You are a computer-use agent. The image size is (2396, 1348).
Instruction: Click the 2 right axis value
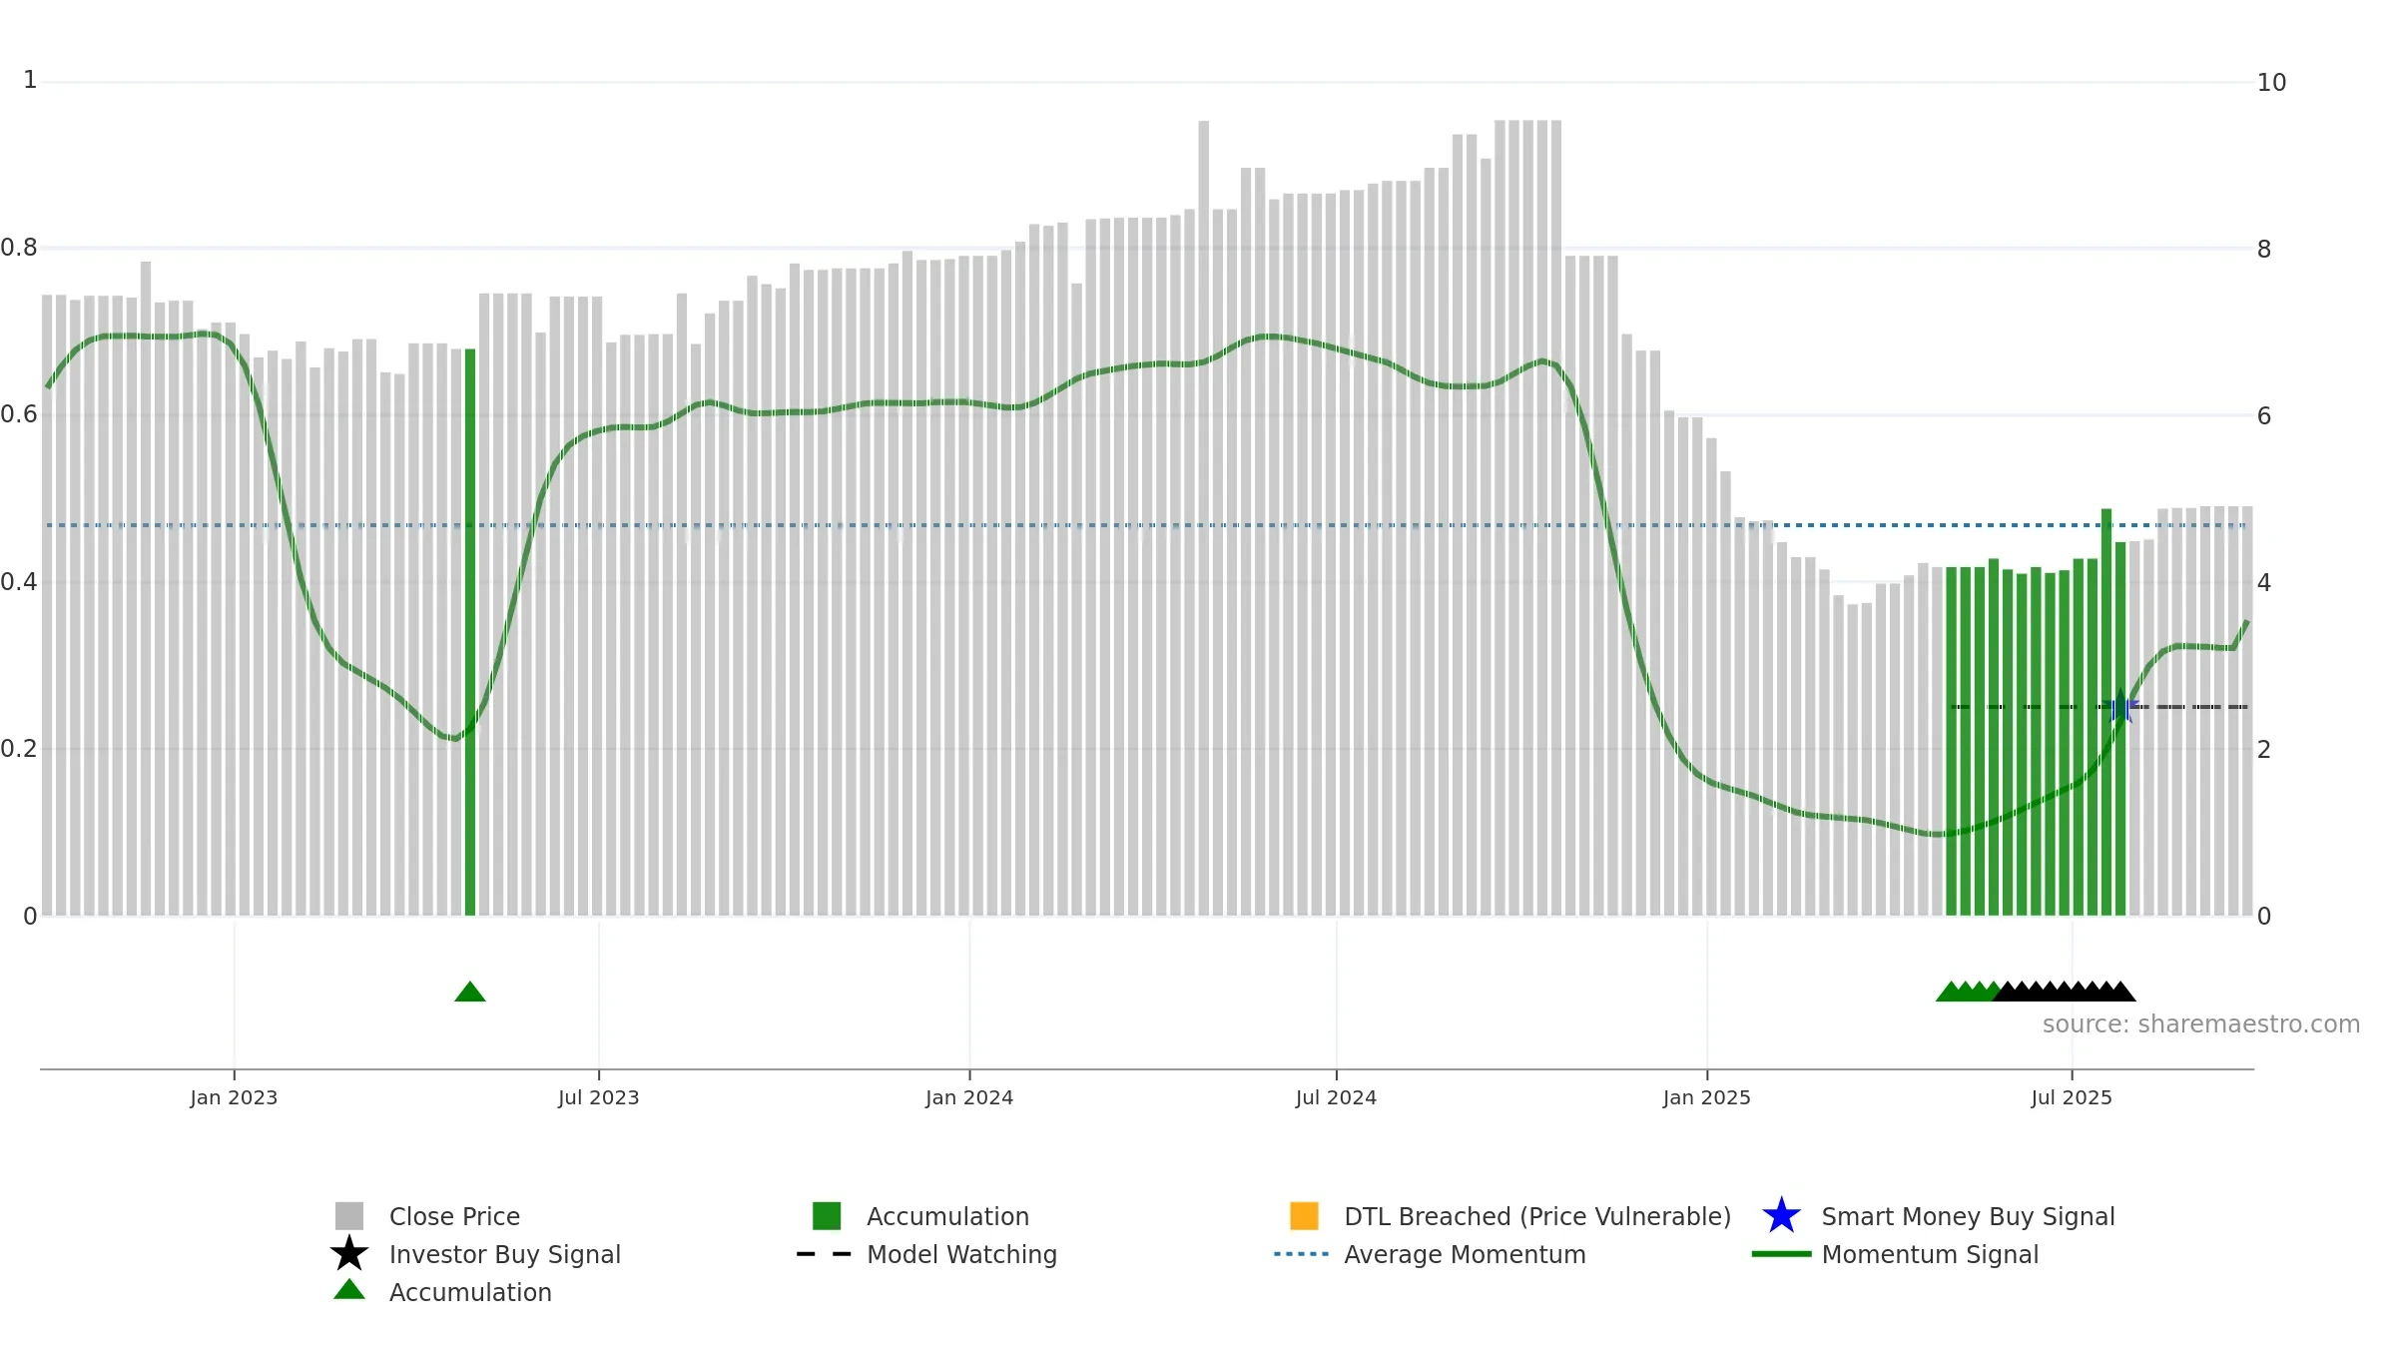[x=2264, y=750]
